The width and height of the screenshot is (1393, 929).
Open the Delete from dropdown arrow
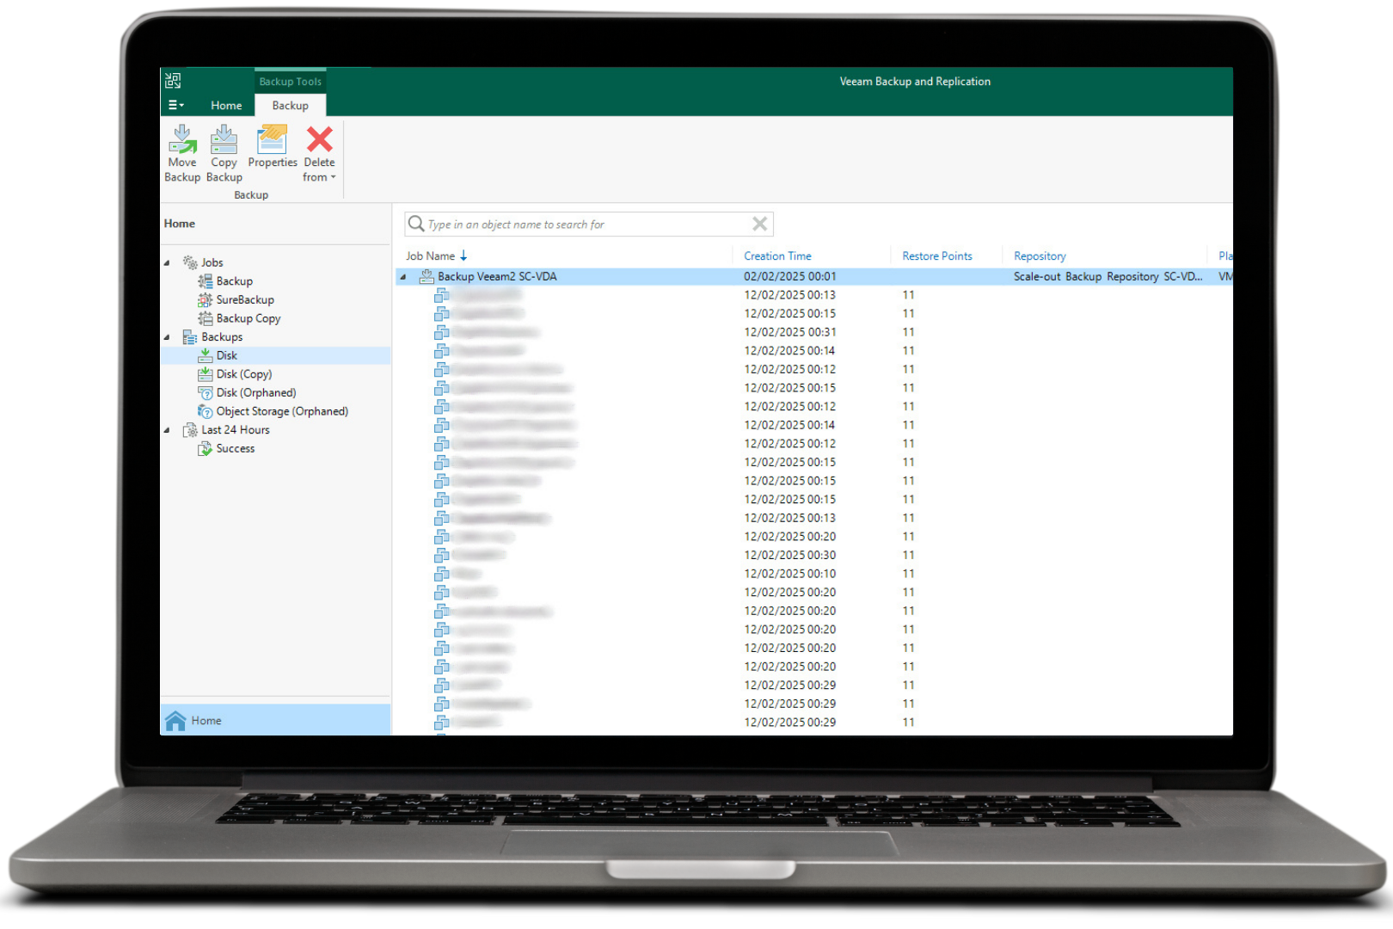point(334,177)
